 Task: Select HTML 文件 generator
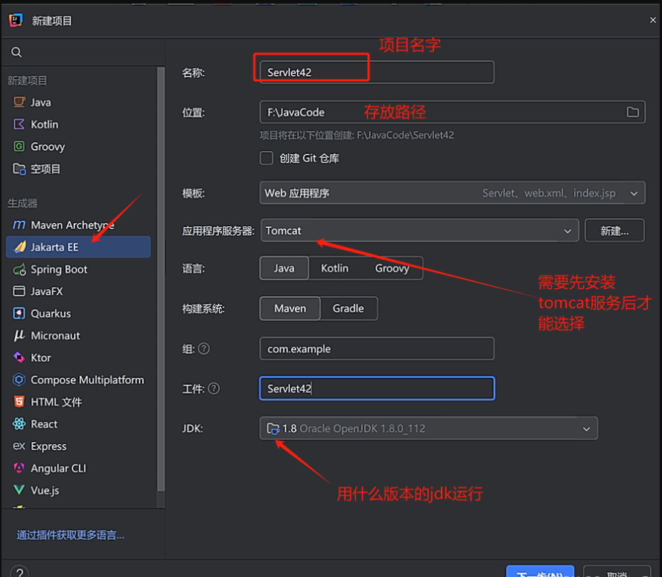[x=78, y=402]
